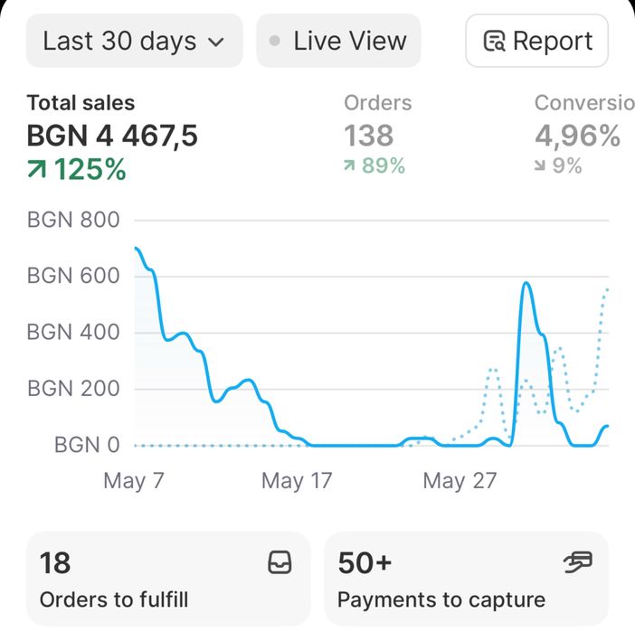Click the Report magnifier icon

494,42
